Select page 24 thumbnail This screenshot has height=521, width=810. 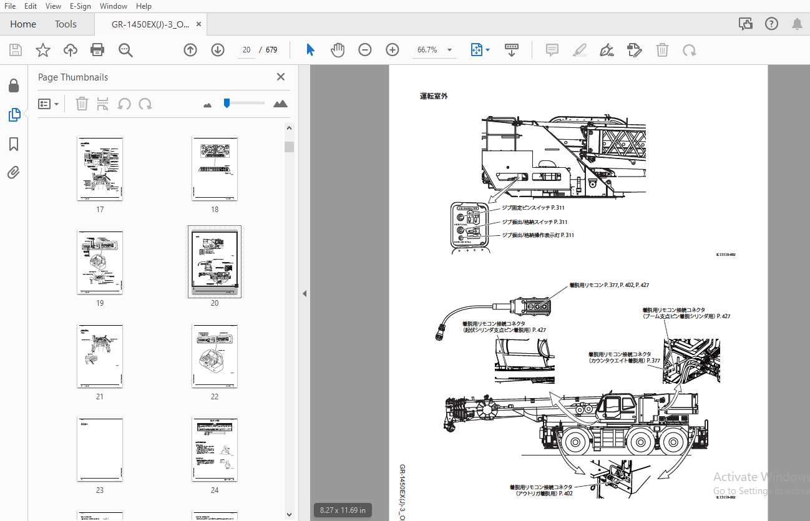click(215, 449)
